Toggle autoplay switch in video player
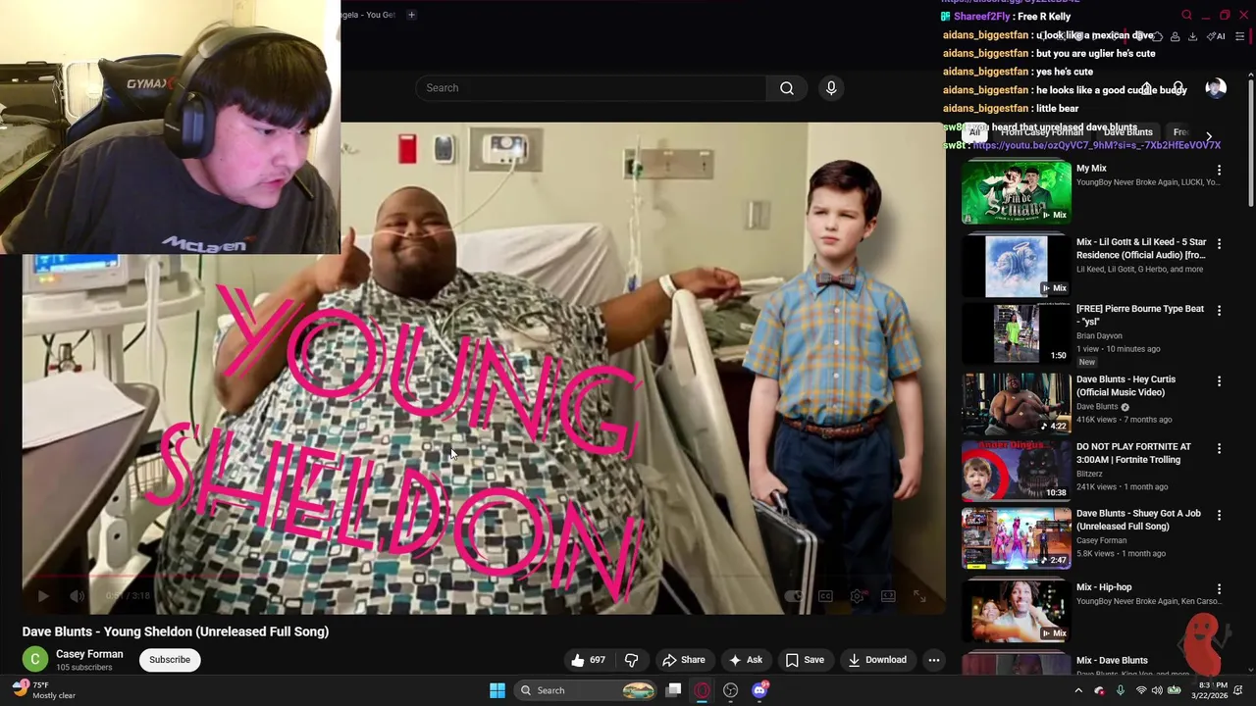The image size is (1256, 706). (x=794, y=595)
